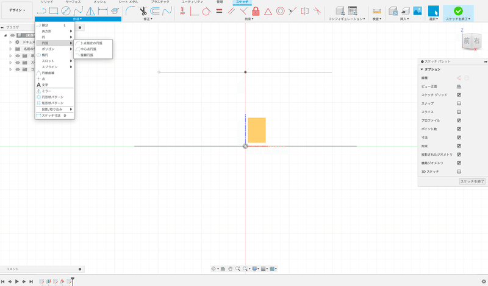Viewport: 488px width, 286px height.
Task: Select the Offset tool in the toolbar
Action: (x=155, y=11)
